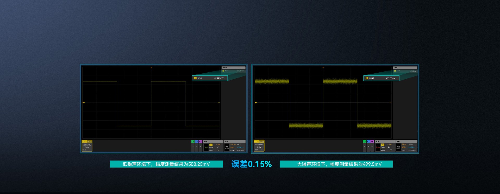
Task: Select orange trigger position marker atop noisy waveform
Action: tap(323, 67)
